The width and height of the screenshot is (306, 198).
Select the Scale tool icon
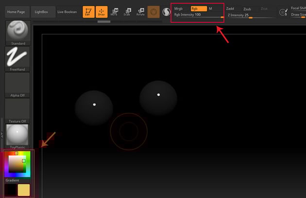[x=127, y=12]
